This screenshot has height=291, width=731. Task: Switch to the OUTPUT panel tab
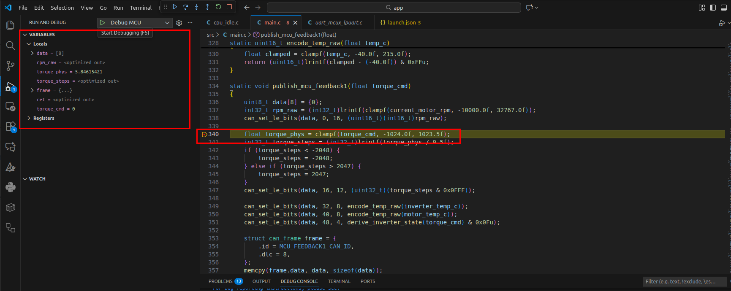(261, 281)
